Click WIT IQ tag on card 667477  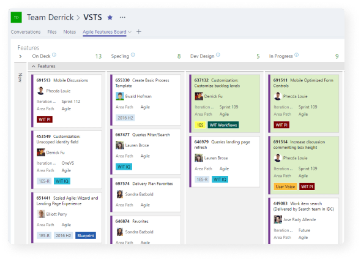pyautogui.click(x=124, y=167)
